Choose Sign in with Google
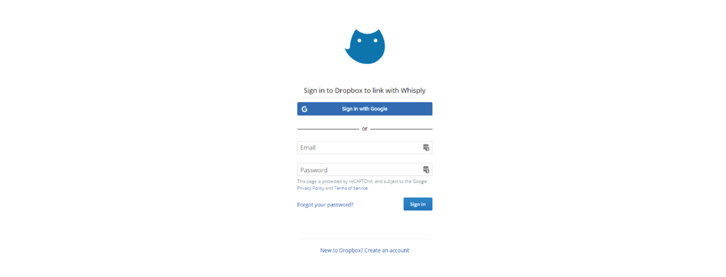 365,109
